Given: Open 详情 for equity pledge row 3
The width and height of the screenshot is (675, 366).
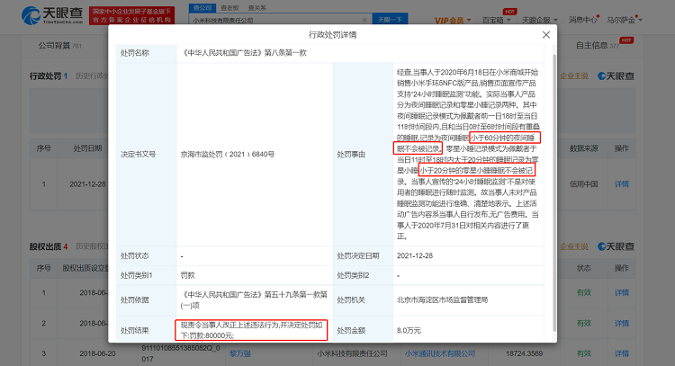Looking at the screenshot, I should click(622, 353).
